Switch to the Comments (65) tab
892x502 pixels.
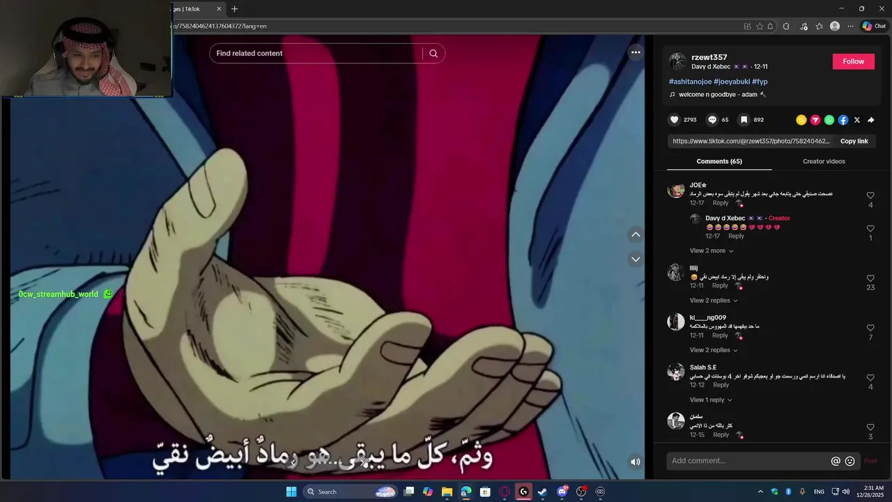click(x=719, y=161)
